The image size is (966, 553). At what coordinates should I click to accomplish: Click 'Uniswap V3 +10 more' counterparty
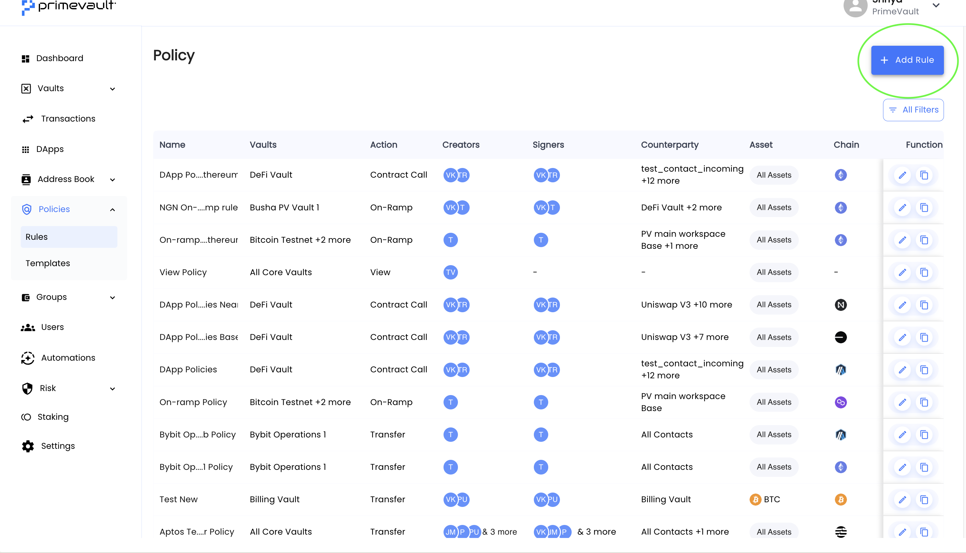pos(686,305)
